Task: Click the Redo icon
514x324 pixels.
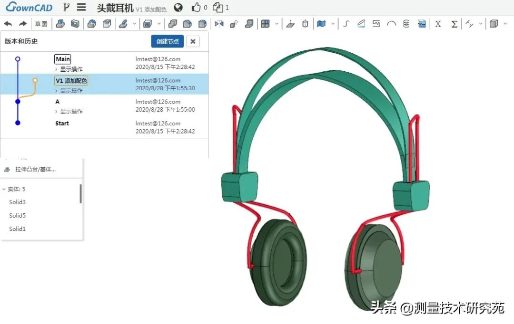Action: point(22,23)
